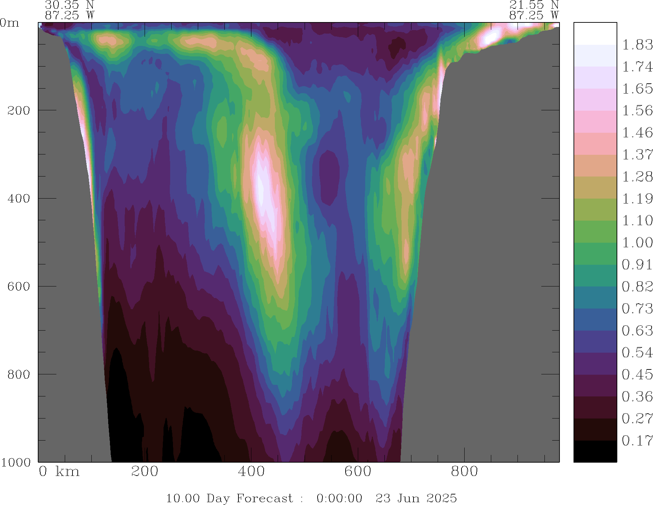
Task: Click the black swatch at color bar bottom
Action: click(x=595, y=451)
